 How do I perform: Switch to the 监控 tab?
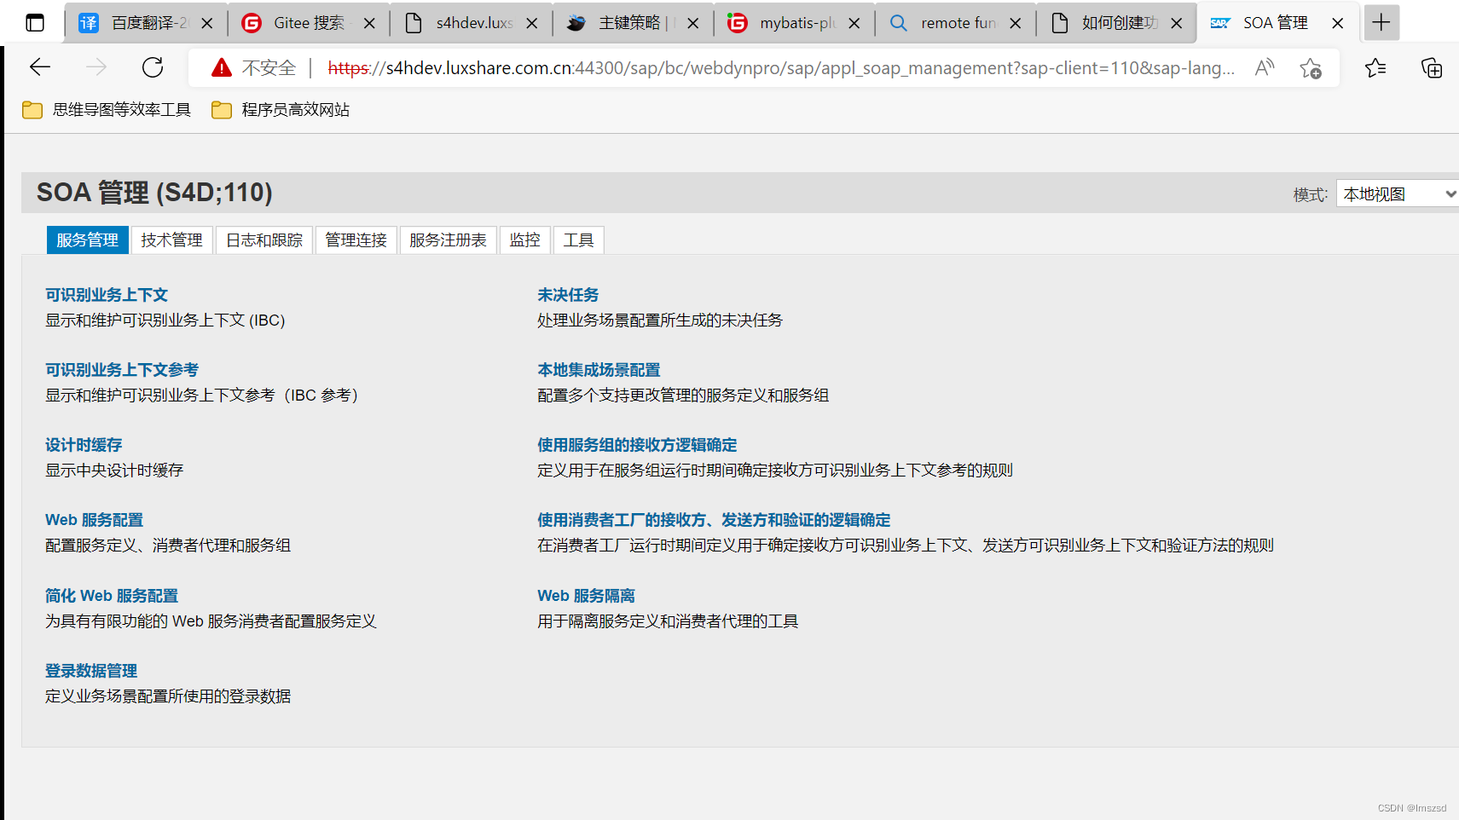coord(524,240)
